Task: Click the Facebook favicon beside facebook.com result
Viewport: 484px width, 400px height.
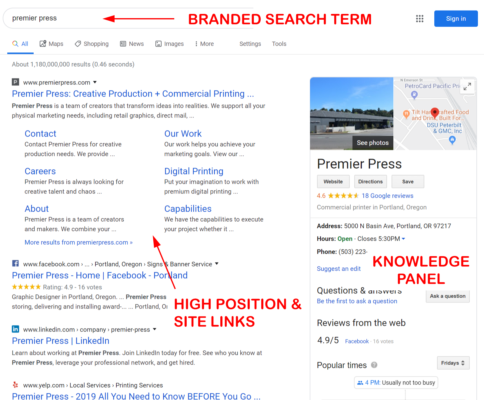Action: [x=15, y=263]
